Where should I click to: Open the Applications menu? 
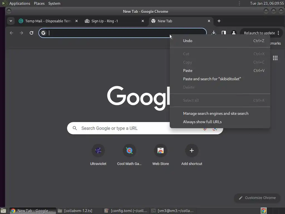coord(20,3)
